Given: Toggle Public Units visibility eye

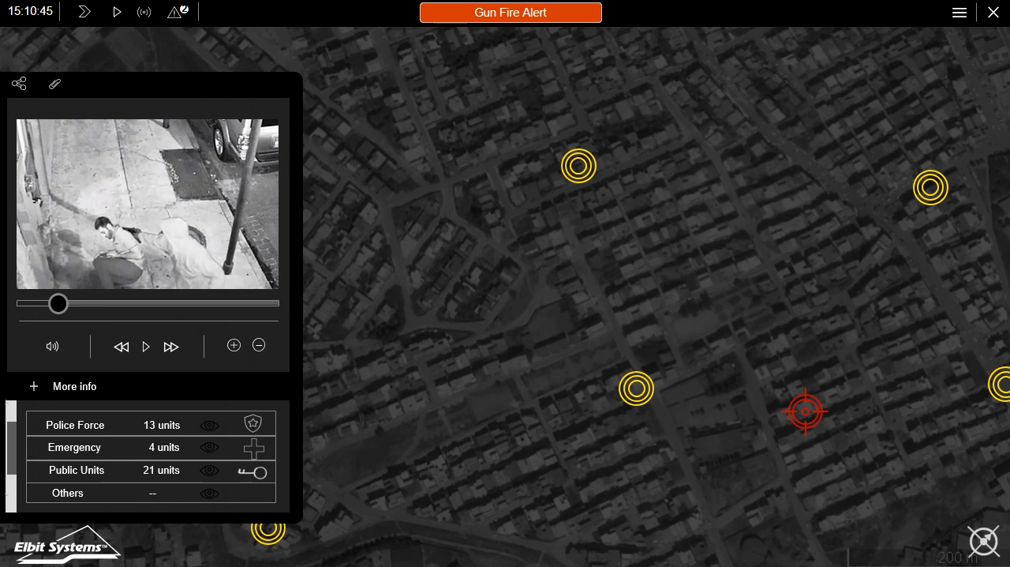Looking at the screenshot, I should pyautogui.click(x=209, y=470).
